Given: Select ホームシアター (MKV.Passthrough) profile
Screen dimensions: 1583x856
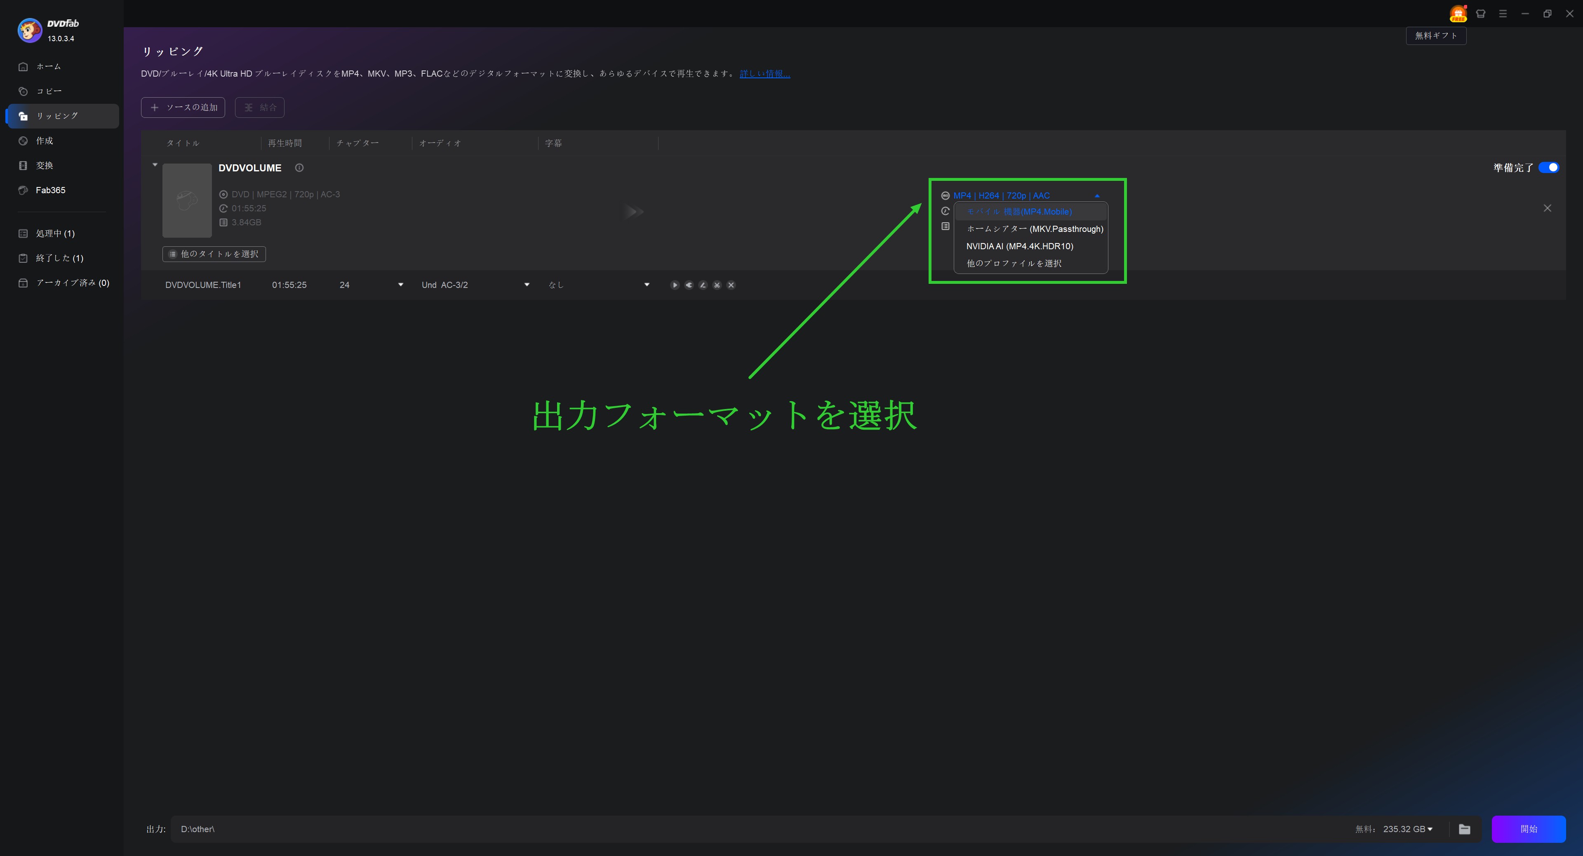Looking at the screenshot, I should click(x=1031, y=229).
